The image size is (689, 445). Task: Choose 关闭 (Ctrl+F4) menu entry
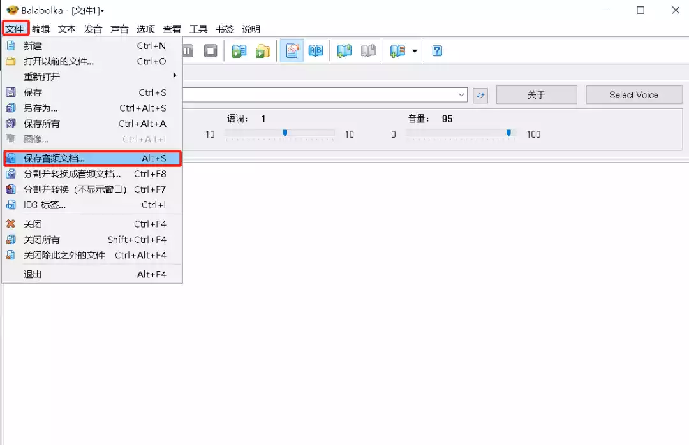pos(92,224)
